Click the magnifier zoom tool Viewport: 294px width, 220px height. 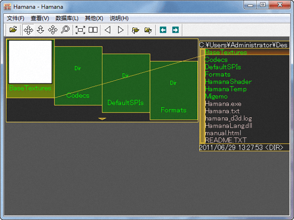[x=65, y=30]
